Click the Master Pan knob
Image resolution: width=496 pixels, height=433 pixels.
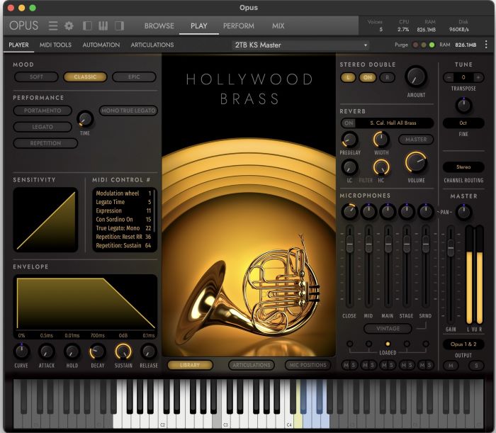tap(463, 212)
